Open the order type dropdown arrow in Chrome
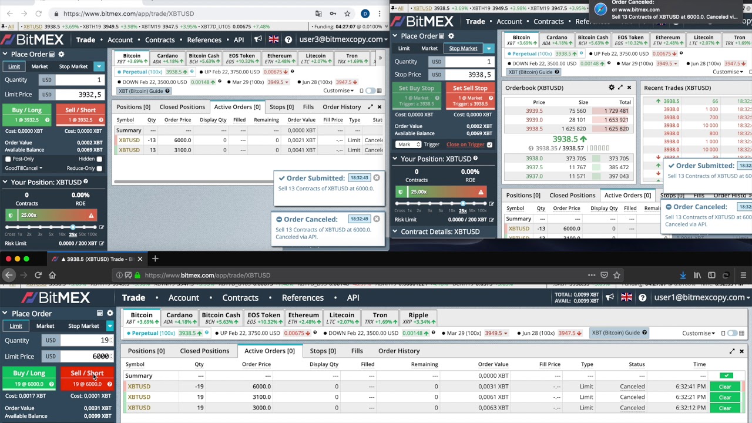 [99, 67]
